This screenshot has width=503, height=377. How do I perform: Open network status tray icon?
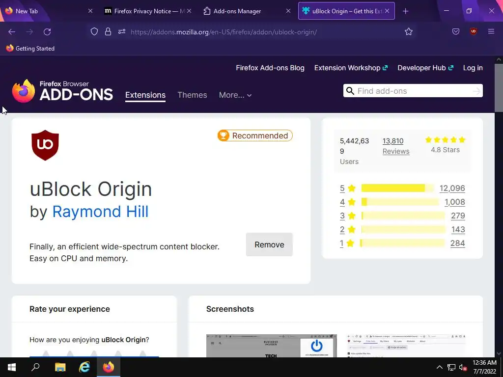coord(451,367)
